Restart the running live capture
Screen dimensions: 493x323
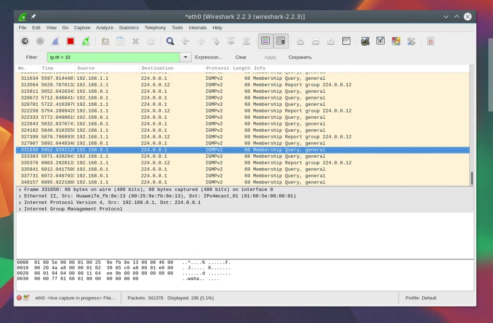click(x=86, y=41)
